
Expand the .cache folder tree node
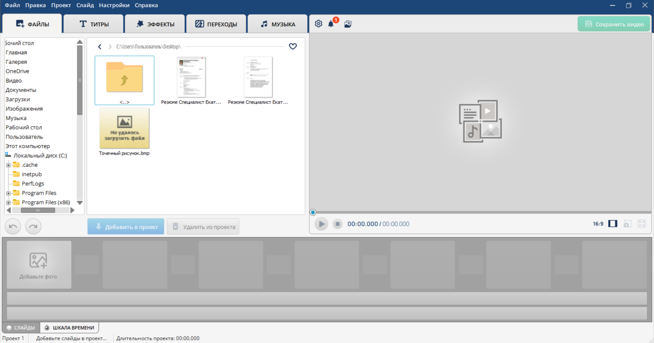coord(9,165)
